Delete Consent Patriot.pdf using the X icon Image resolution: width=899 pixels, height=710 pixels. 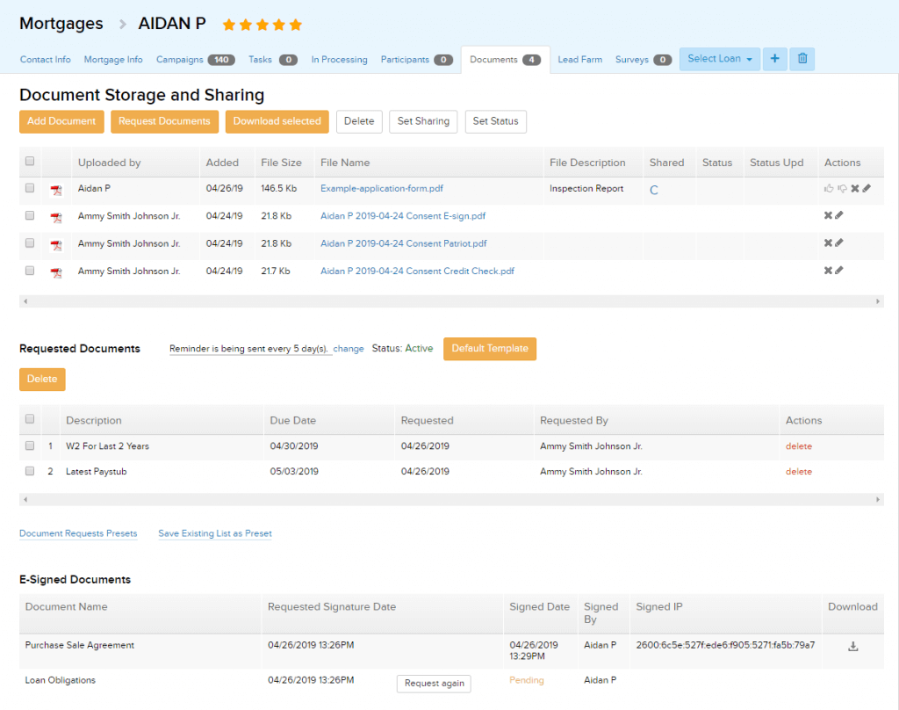coord(828,243)
